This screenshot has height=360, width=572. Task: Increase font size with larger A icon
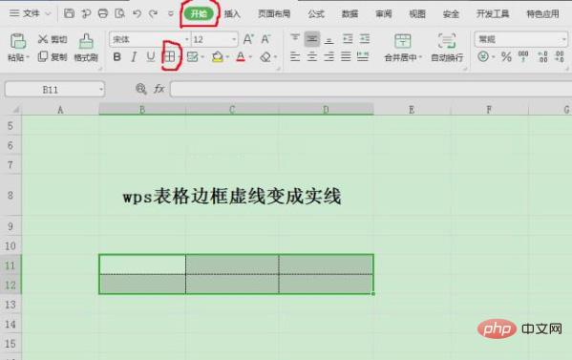[x=248, y=39]
